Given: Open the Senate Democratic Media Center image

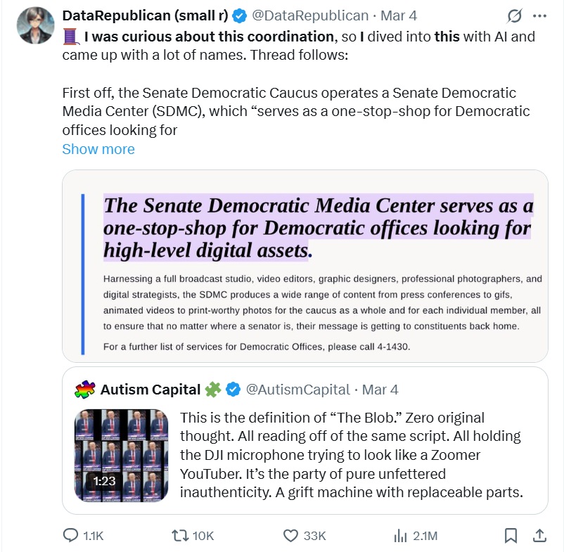Looking at the screenshot, I should [x=305, y=266].
